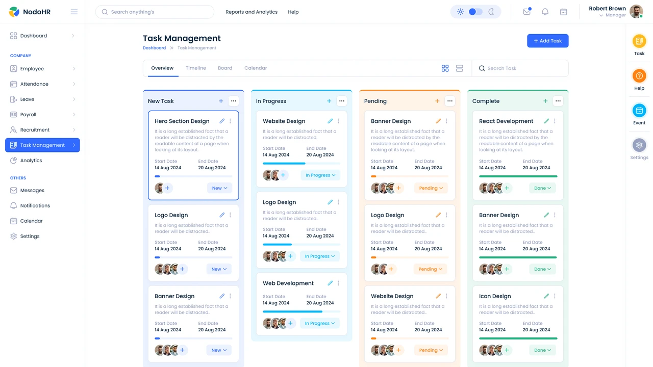Open Complete column three-dot menu
Screen dimensions: 653x367
coord(558,101)
